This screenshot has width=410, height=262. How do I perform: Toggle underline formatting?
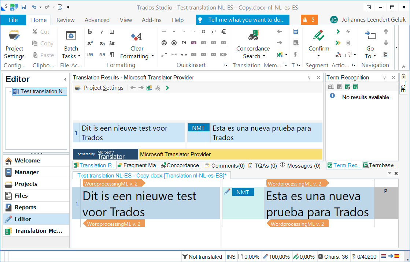[x=112, y=31]
